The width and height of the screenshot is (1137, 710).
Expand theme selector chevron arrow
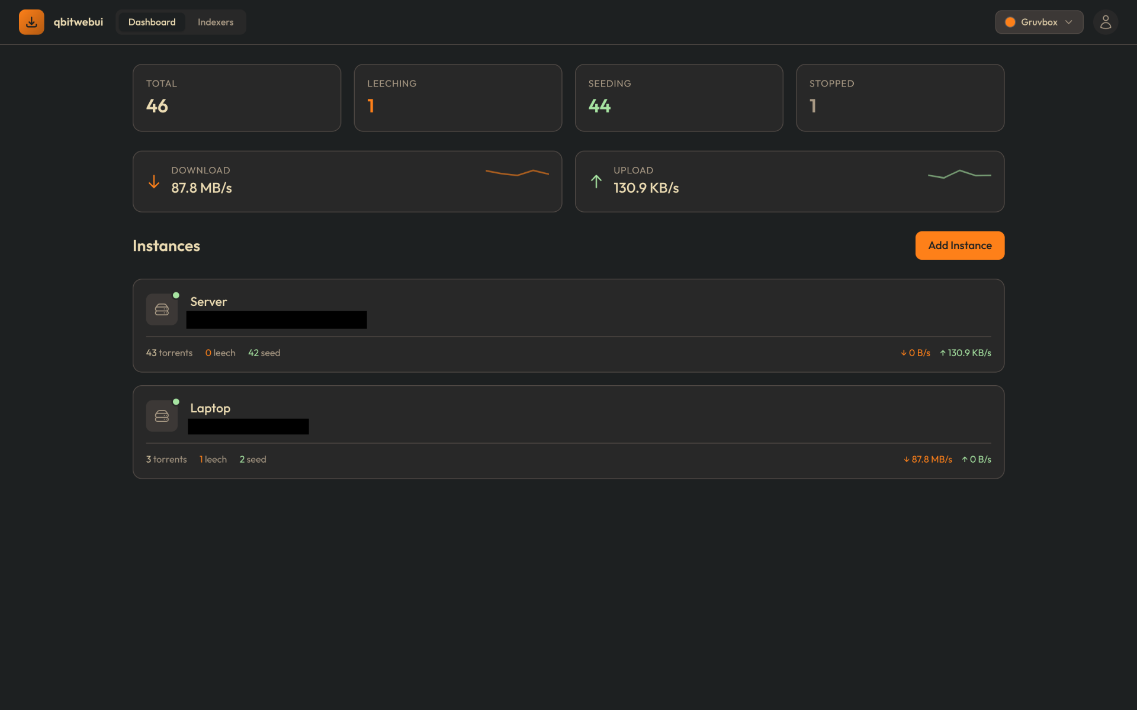point(1069,22)
